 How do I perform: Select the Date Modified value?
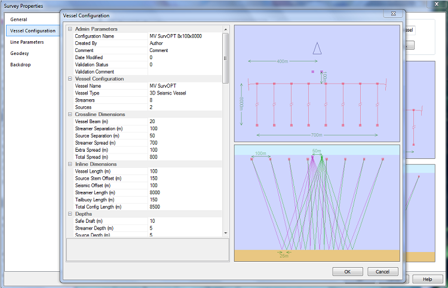point(185,57)
